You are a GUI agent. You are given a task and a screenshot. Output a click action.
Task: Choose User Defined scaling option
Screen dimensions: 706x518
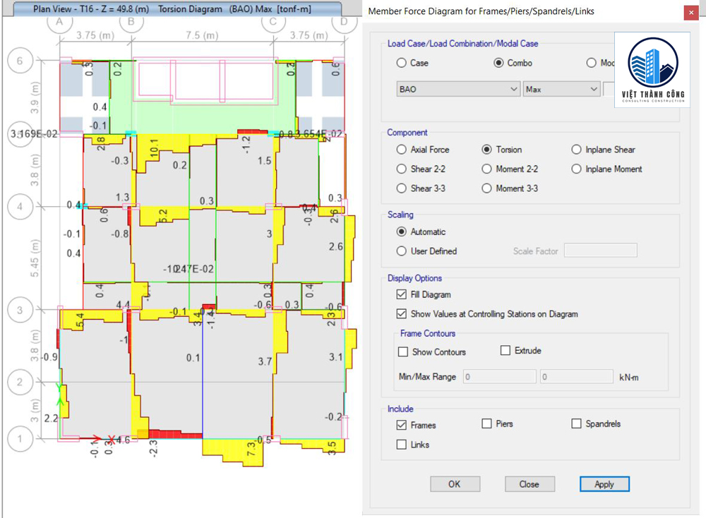tap(402, 251)
